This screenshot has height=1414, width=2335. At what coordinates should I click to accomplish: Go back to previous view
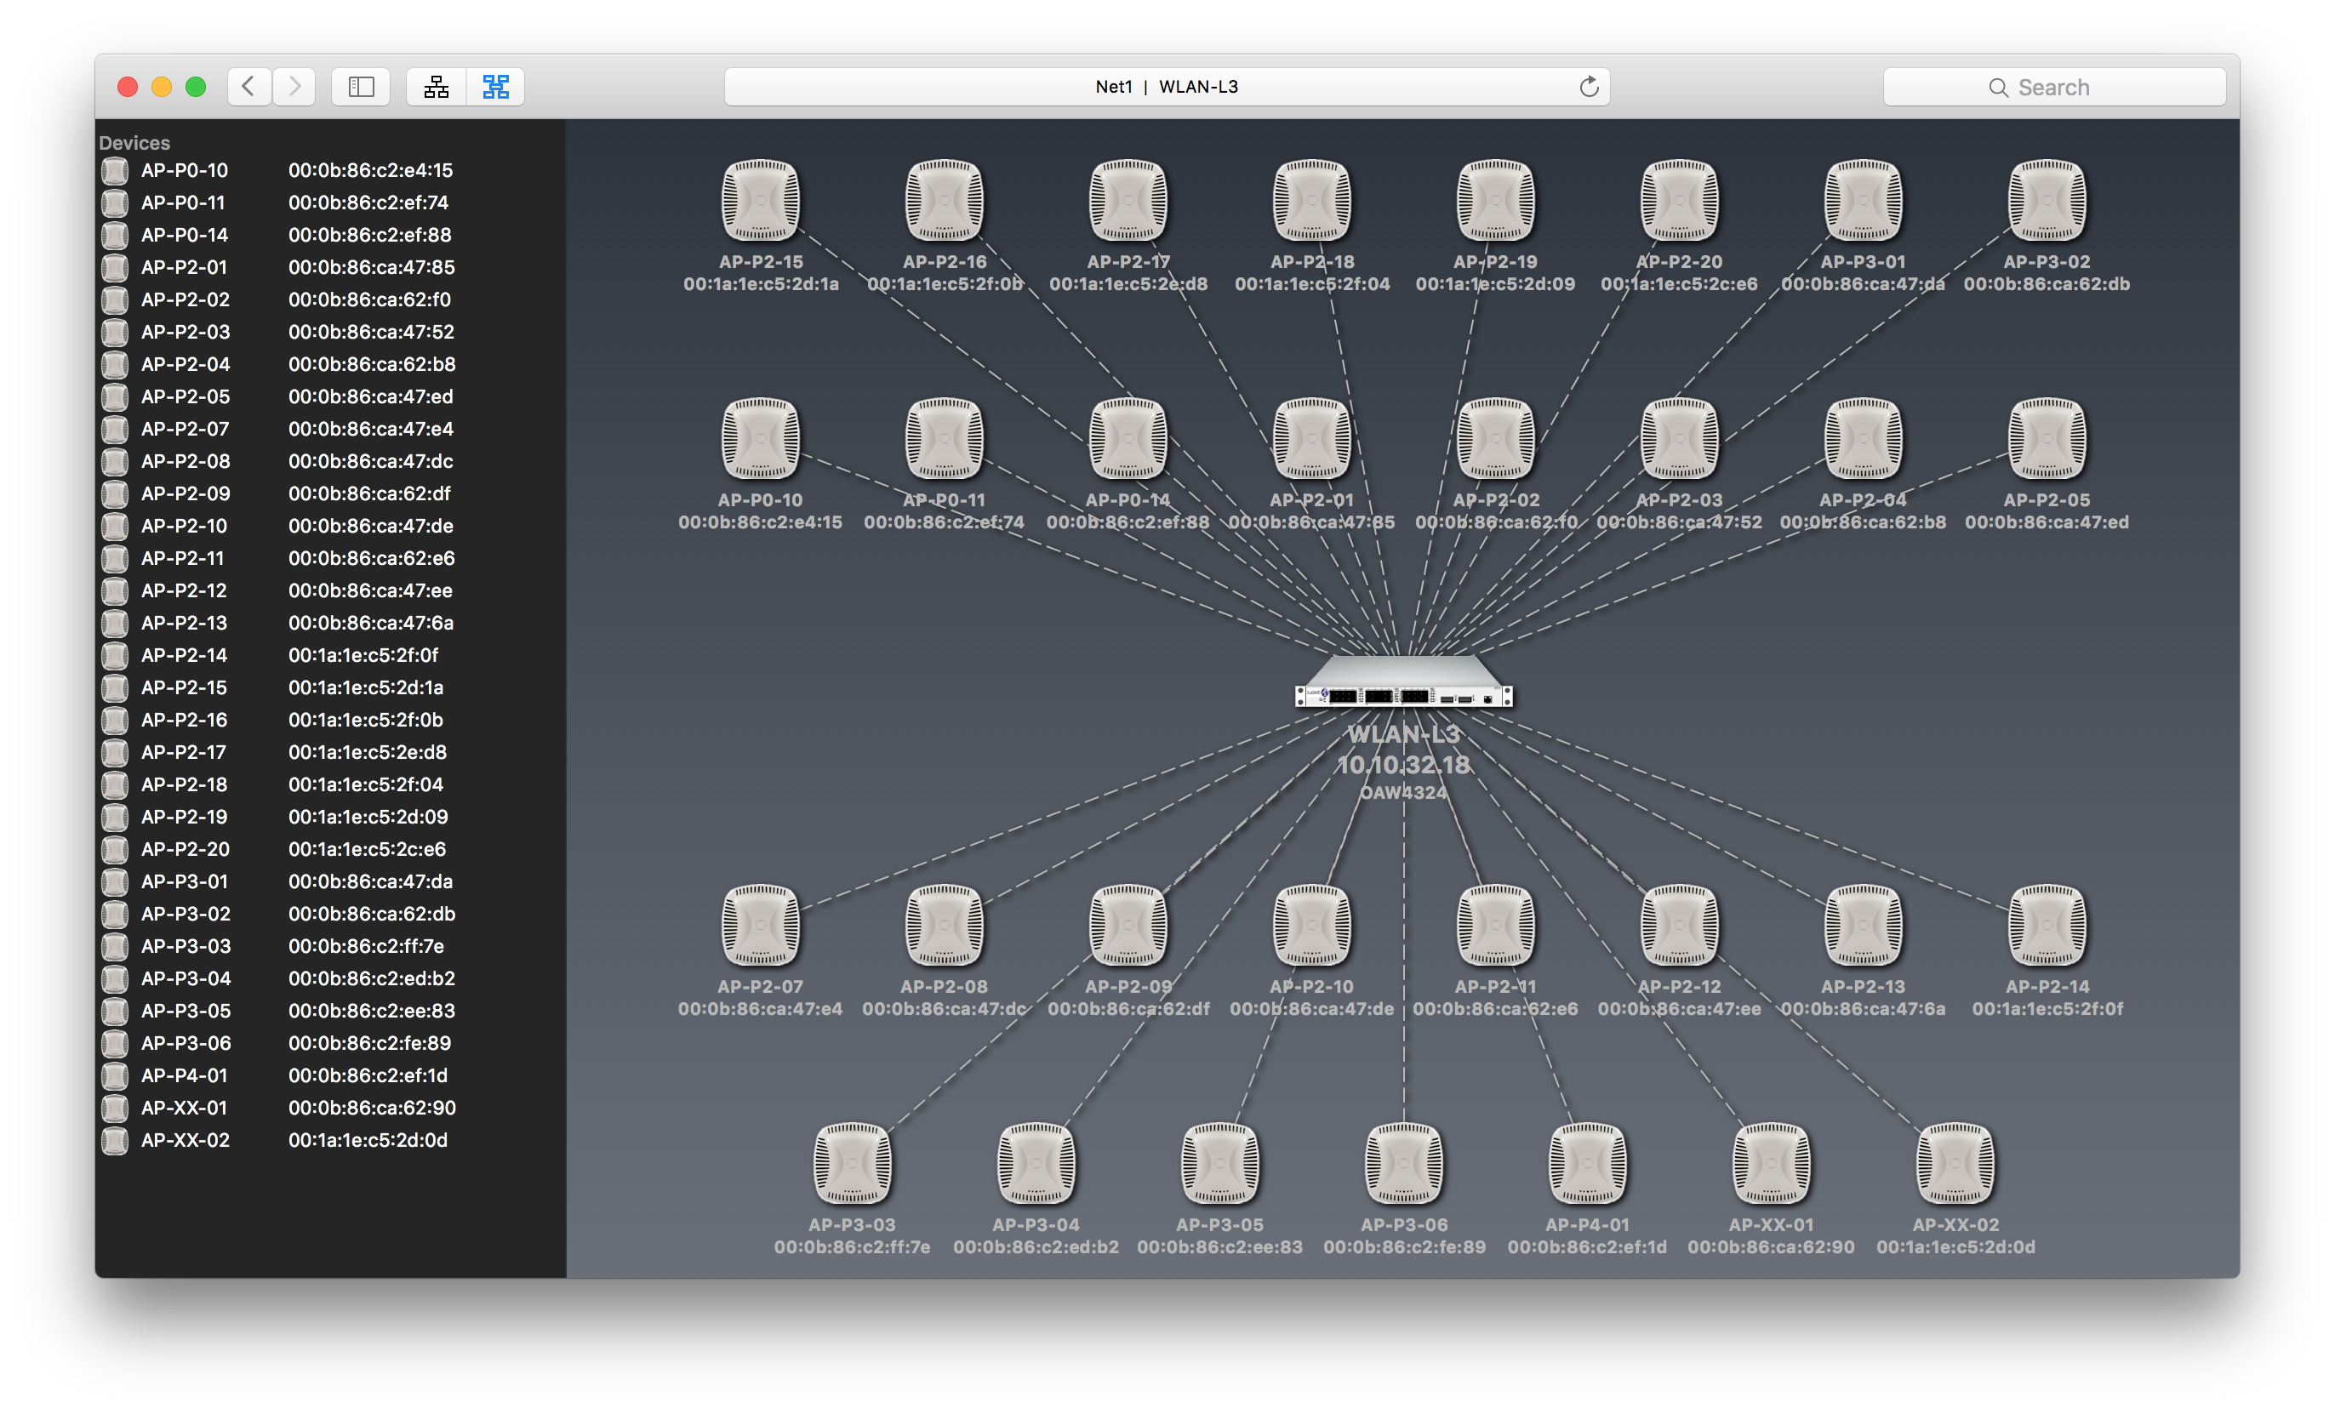click(249, 87)
